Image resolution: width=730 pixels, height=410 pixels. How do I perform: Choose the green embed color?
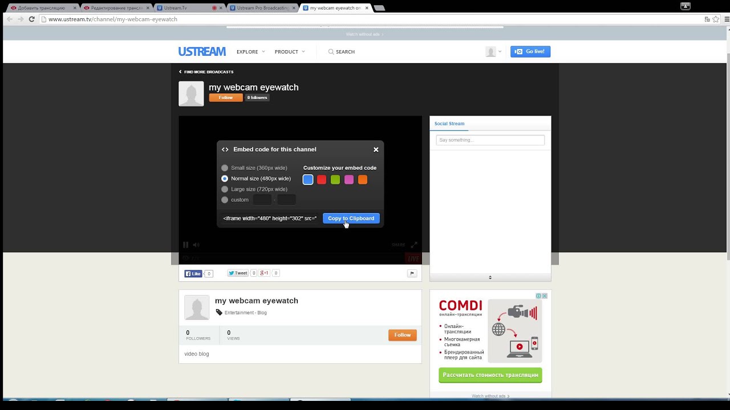coord(335,180)
